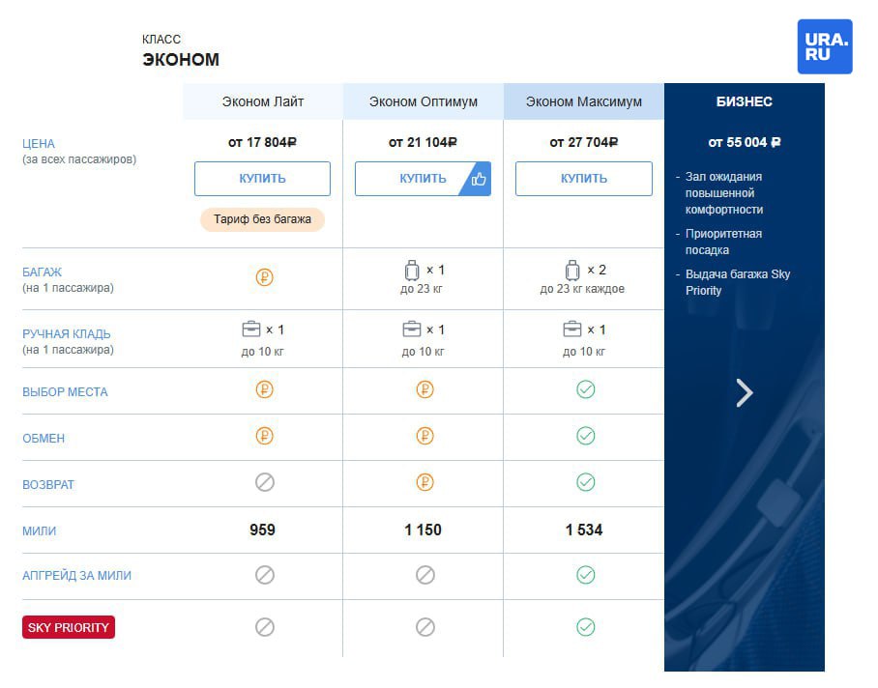Click ruble icon in Выбор места for Эконом Лайт
This screenshot has width=878, height=688.
(x=264, y=389)
